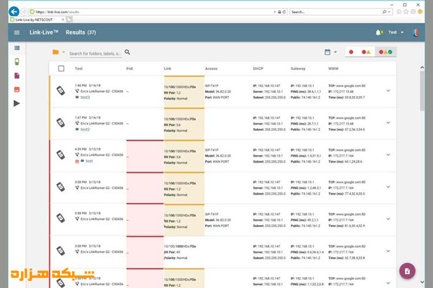Open the hamburger navigation menu
Viewport: 433px width, 288px height.
point(17,32)
